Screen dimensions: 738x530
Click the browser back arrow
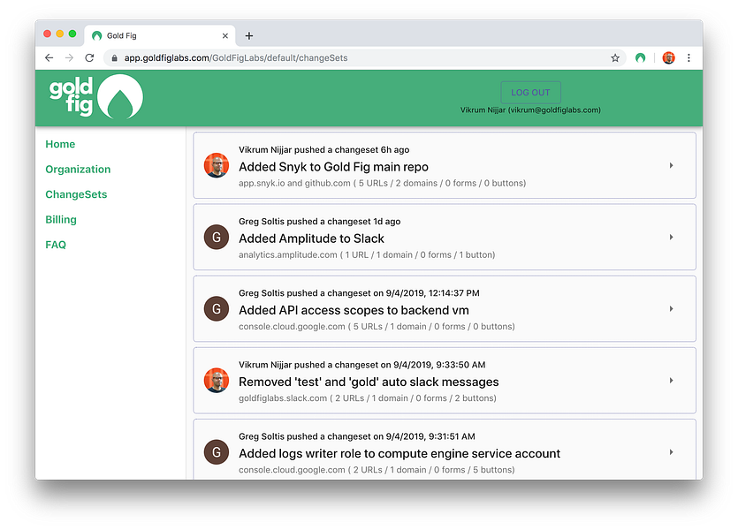coord(49,57)
